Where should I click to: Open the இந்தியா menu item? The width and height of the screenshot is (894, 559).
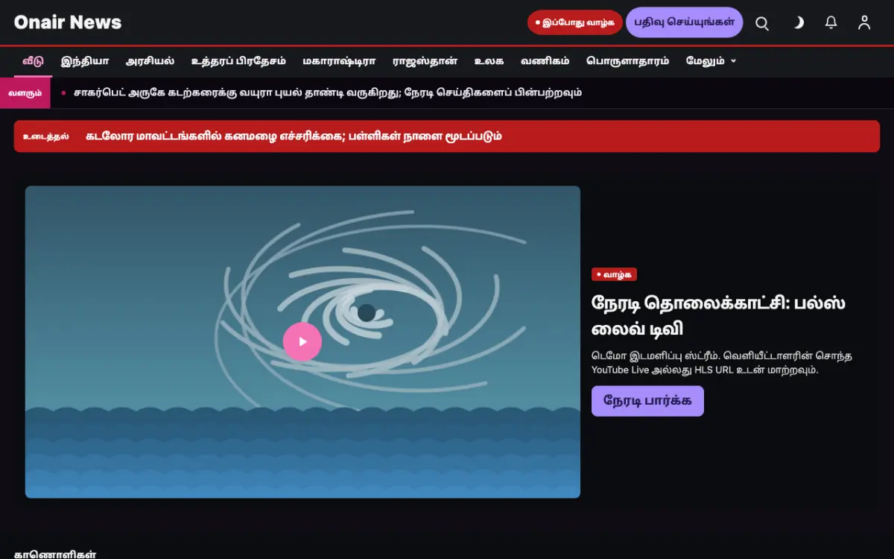(85, 61)
